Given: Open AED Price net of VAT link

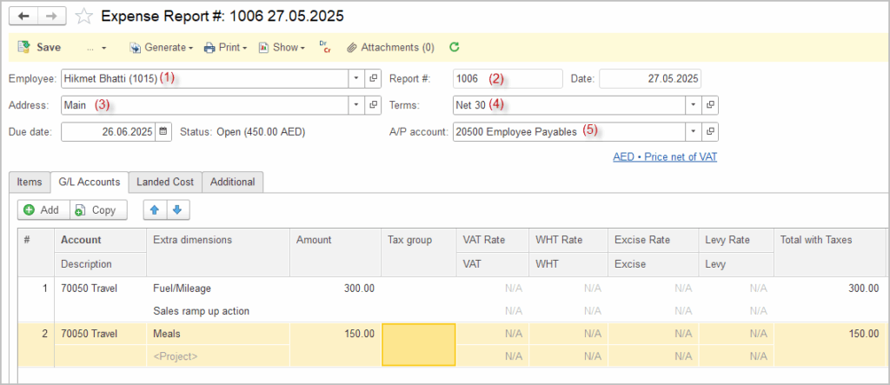Looking at the screenshot, I should pos(665,156).
